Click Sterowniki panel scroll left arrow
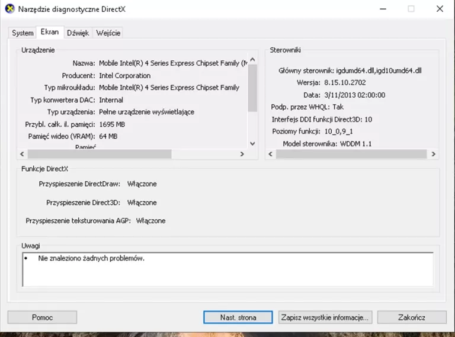This screenshot has width=455, height=337. pos(270,154)
